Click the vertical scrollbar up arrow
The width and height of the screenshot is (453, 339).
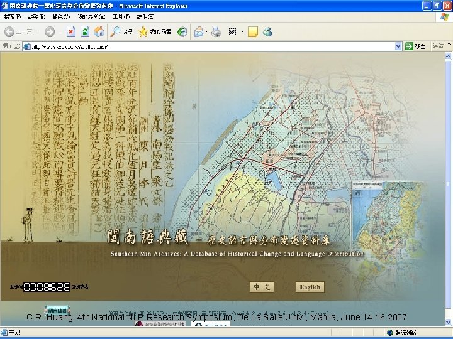(x=448, y=56)
